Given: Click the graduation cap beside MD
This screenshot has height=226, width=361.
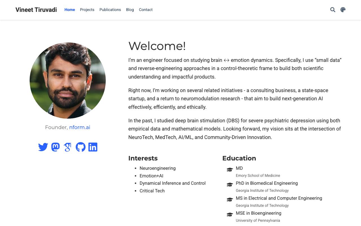Looking at the screenshot, I should pyautogui.click(x=230, y=169).
